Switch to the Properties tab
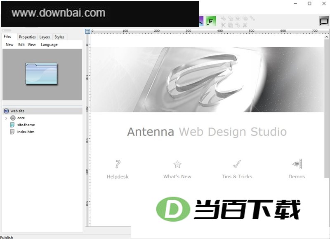 click(27, 37)
